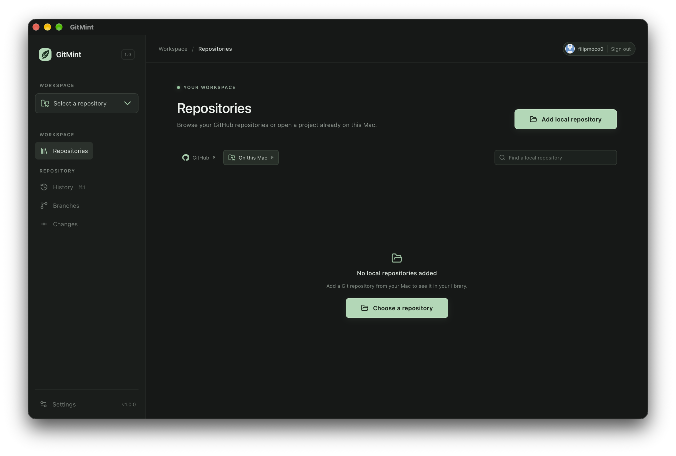676x456 pixels.
Task: Click the folder-git icon in repository selector
Action: 45,103
